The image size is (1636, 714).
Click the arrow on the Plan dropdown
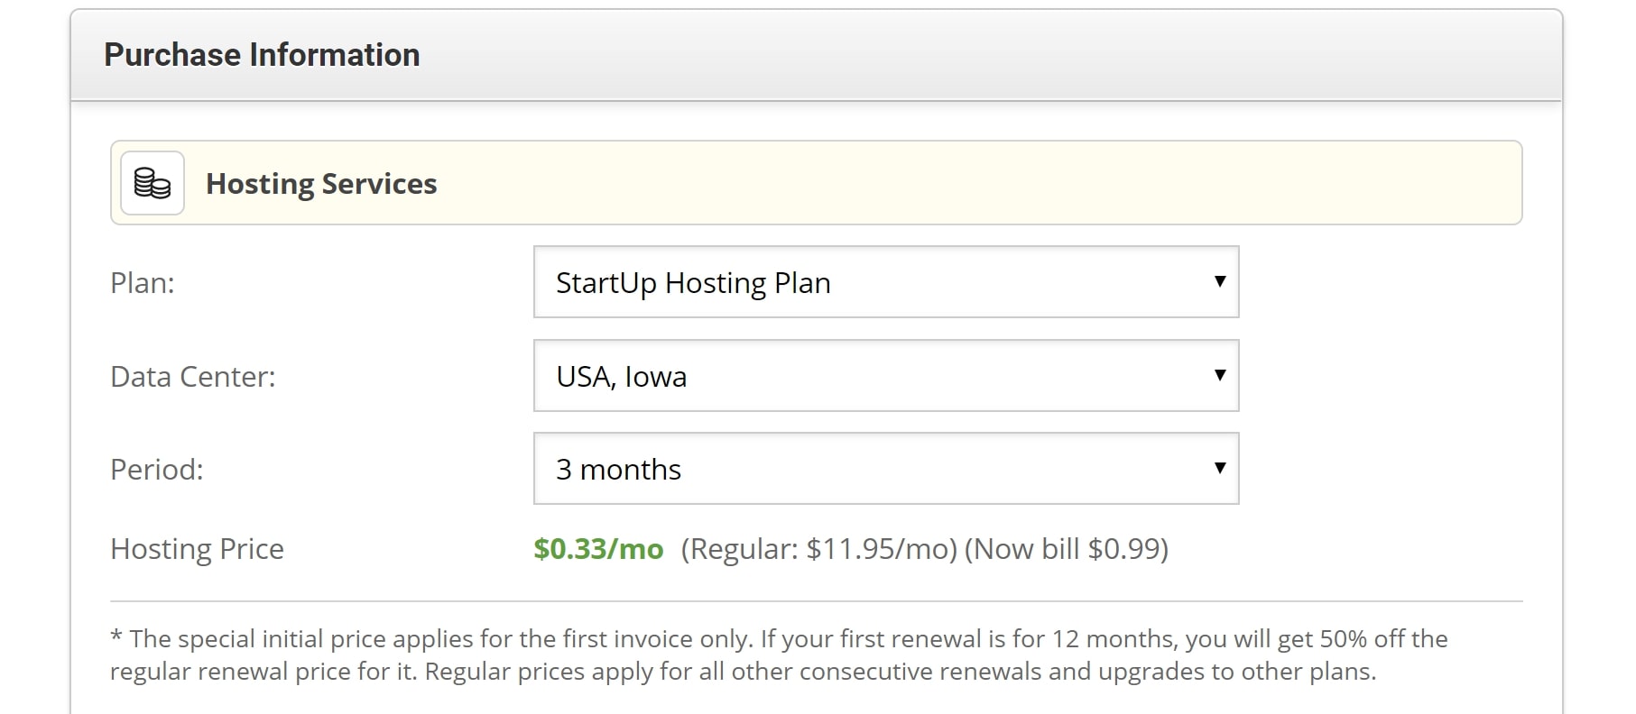pos(1220,281)
